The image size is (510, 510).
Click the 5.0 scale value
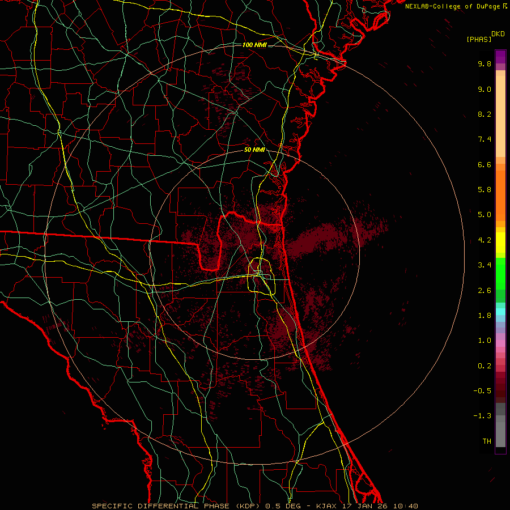[x=484, y=215]
